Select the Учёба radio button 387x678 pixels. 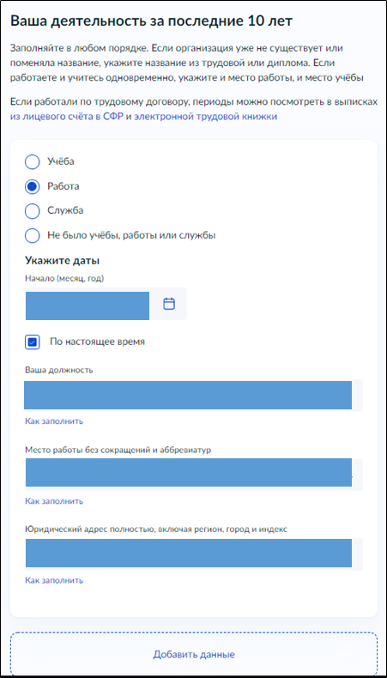pos(33,161)
